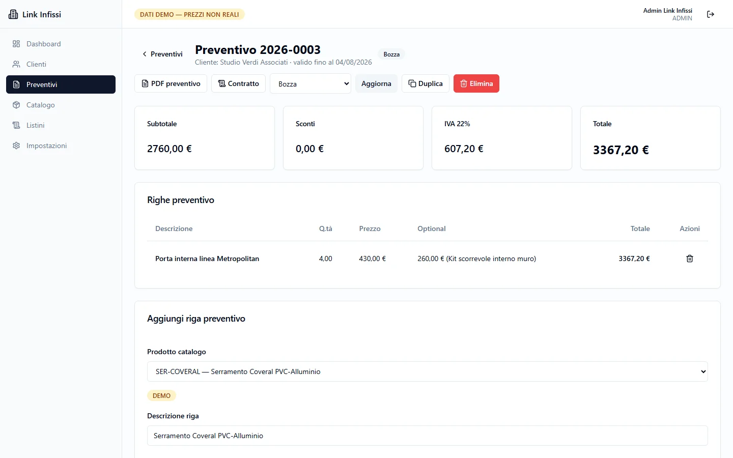Image resolution: width=733 pixels, height=458 pixels.
Task: Click the red Elimina button
Action: [x=476, y=83]
